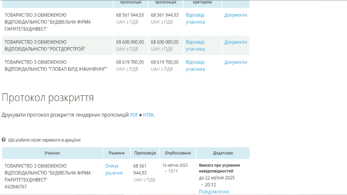Open the PDF version of the protocol

[x=134, y=115]
